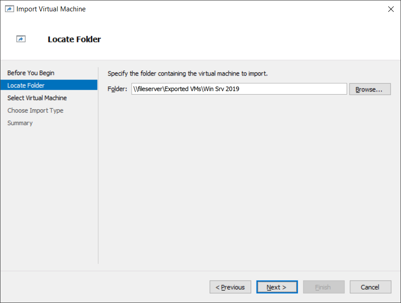This screenshot has height=303, width=401.
Task: Click the greyed-out Finish button
Action: pyautogui.click(x=323, y=287)
